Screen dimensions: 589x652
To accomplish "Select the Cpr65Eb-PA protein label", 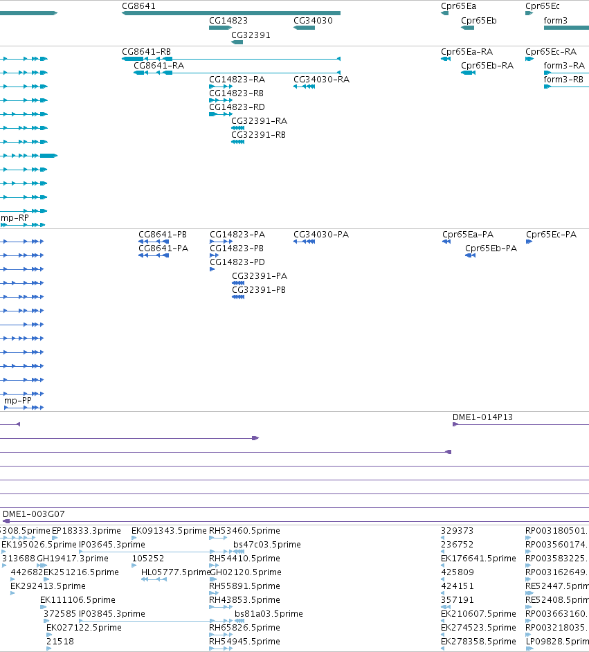I will (491, 248).
